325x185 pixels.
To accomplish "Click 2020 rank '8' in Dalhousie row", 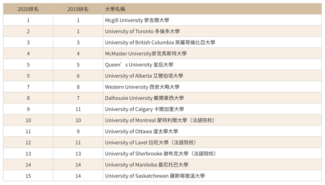I will click(28, 98).
